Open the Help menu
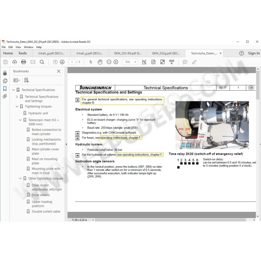This screenshot has height=261, width=261. tap(39, 47)
